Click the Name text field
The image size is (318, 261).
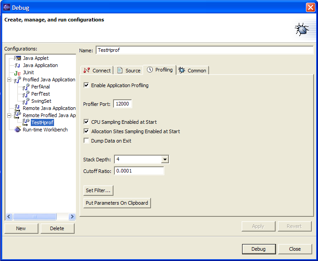click(205, 50)
